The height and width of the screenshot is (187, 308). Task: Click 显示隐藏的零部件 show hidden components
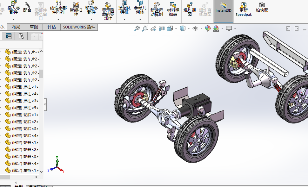(108, 11)
